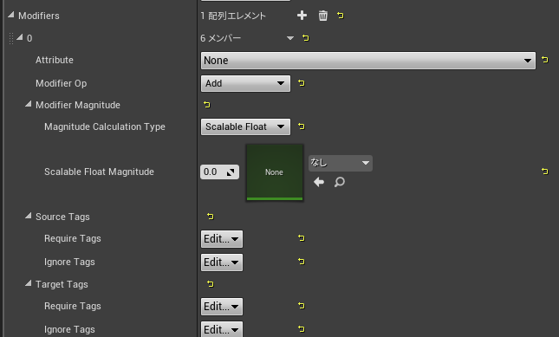Grab the drag handle of element 0
This screenshot has width=559, height=337.
[11, 38]
